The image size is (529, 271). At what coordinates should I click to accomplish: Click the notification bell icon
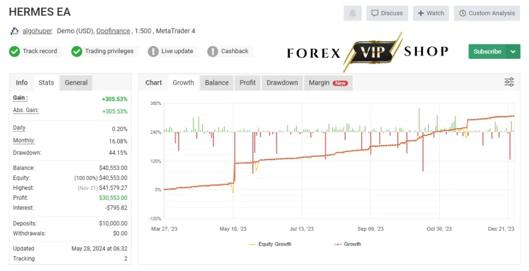tap(352, 13)
